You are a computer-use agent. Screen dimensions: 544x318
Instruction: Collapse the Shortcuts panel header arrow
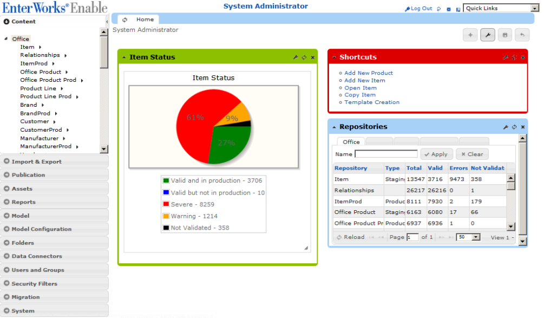pos(334,57)
